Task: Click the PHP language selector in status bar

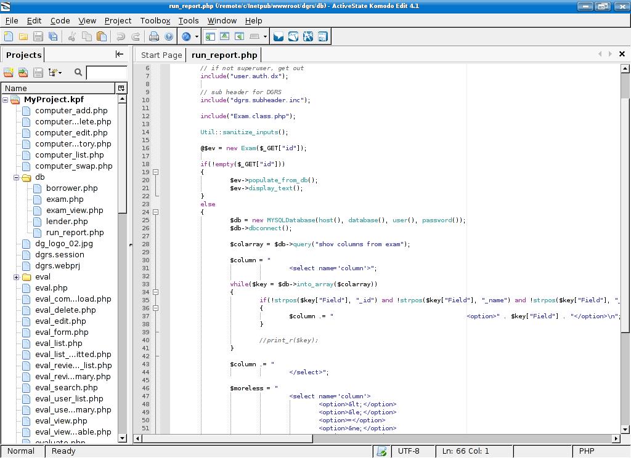Action: (586, 451)
